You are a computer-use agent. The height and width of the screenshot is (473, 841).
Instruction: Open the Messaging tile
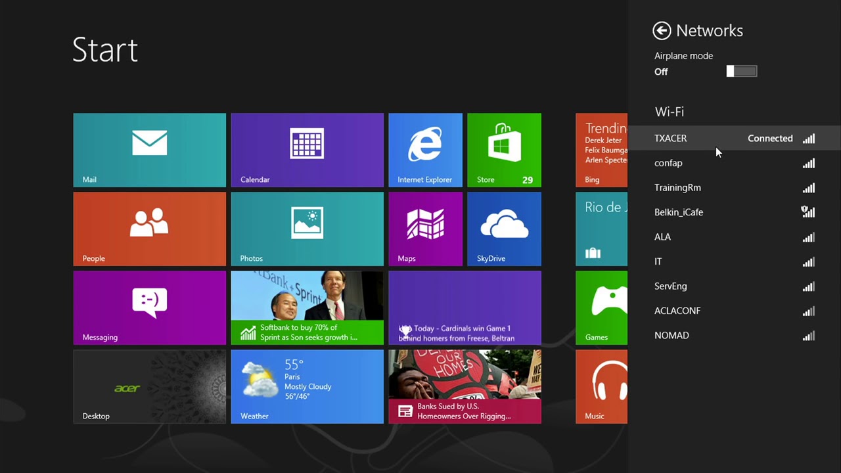point(149,307)
